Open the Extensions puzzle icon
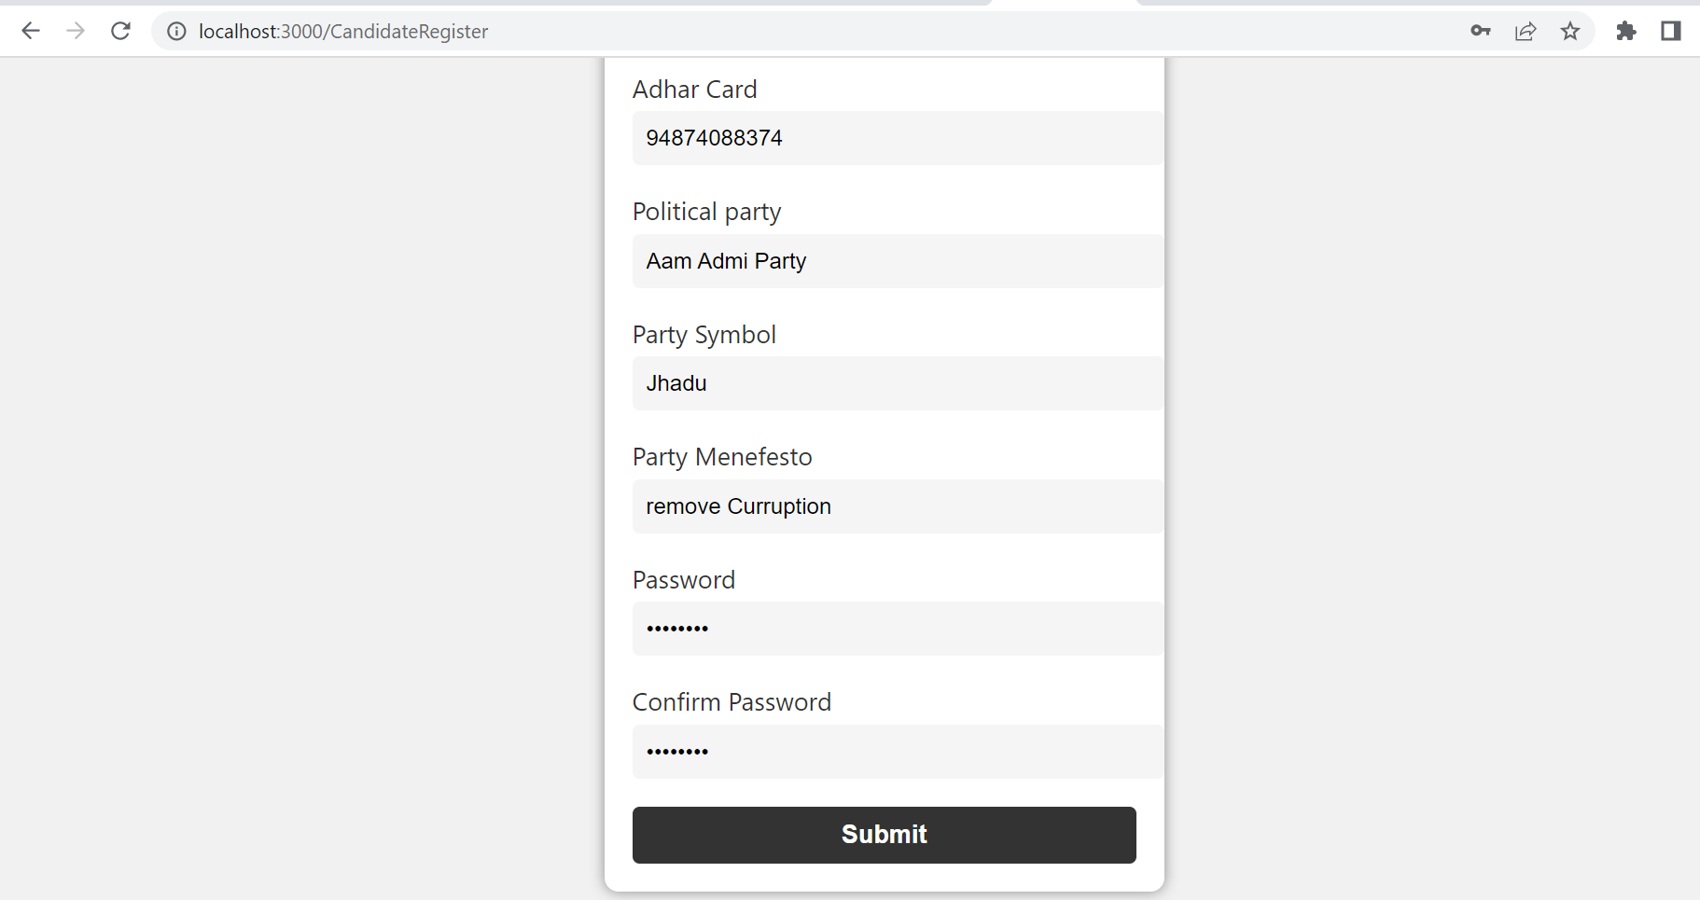This screenshot has width=1700, height=900. 1627,31
